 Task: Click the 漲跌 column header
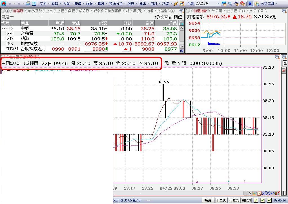coord(120,23)
